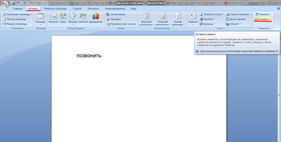Insert a Диаграмма chart
The height and width of the screenshot is (142, 281).
95,18
